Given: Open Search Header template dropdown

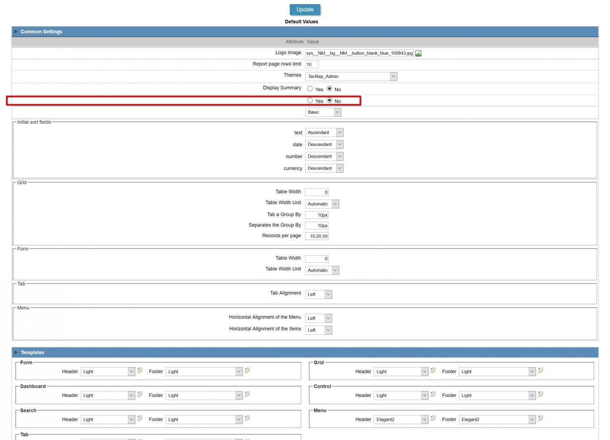Looking at the screenshot, I should click(108, 419).
